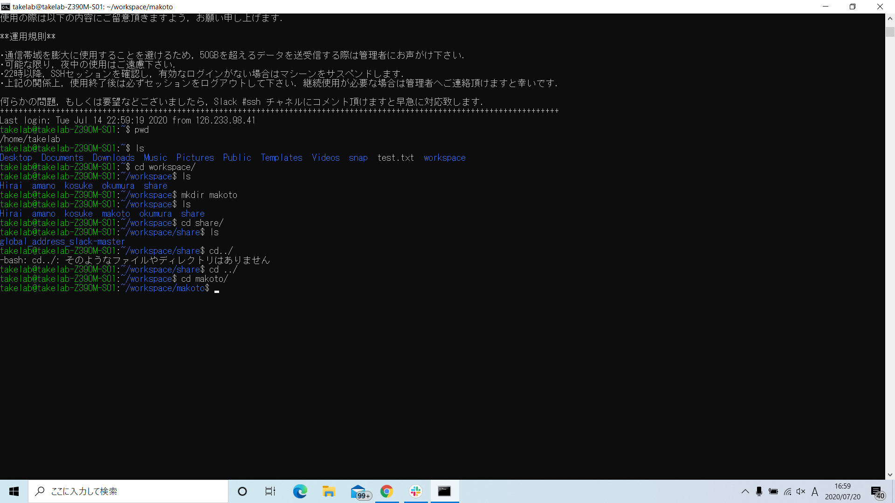
Task: Open Slack from the taskbar
Action: [x=415, y=491]
